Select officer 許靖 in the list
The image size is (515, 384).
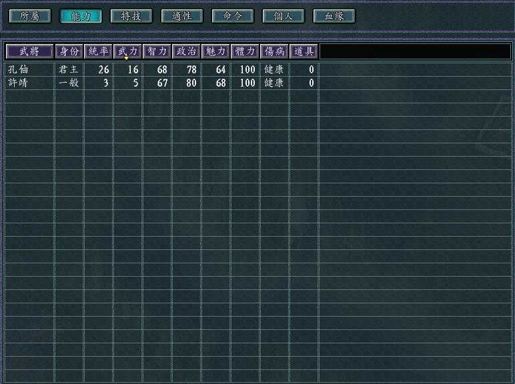[x=18, y=83]
